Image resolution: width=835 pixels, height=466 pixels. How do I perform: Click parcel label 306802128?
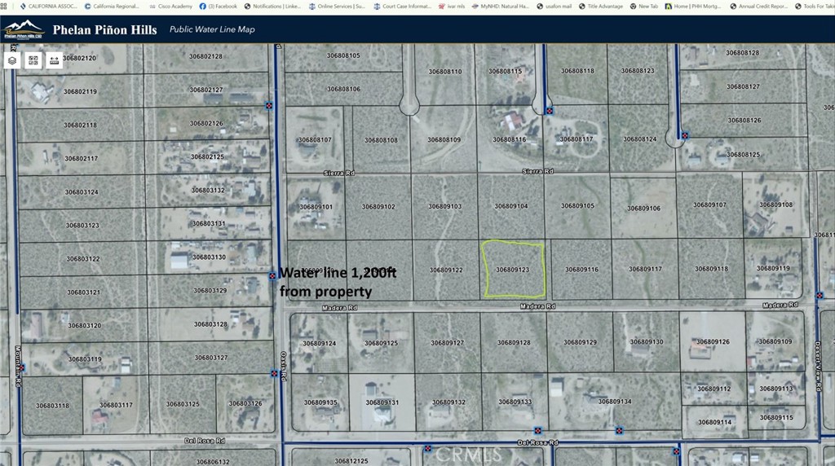click(205, 56)
